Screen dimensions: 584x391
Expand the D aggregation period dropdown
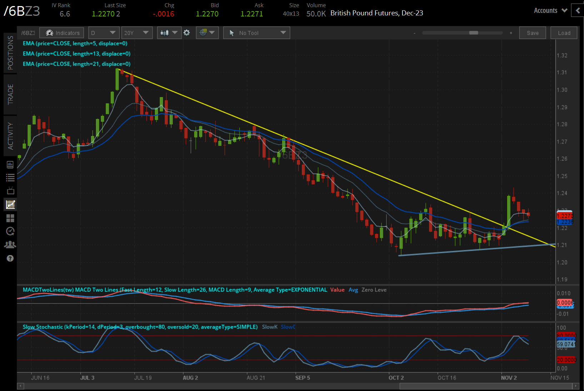point(104,33)
